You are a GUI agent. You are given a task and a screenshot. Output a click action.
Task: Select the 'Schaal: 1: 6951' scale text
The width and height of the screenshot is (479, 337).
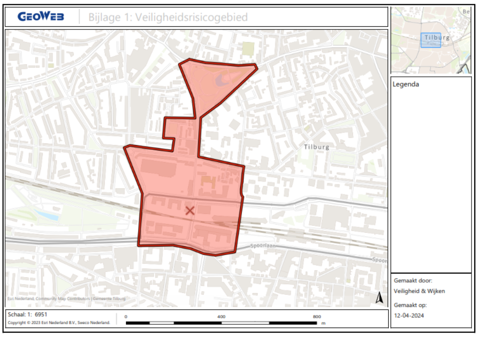(28, 315)
